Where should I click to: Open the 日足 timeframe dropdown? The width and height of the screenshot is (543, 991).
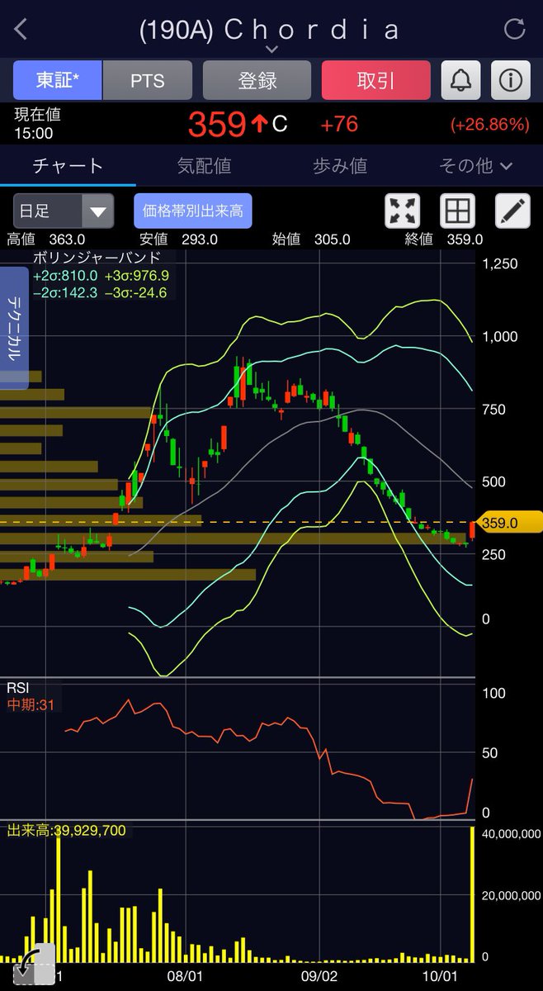(64, 211)
